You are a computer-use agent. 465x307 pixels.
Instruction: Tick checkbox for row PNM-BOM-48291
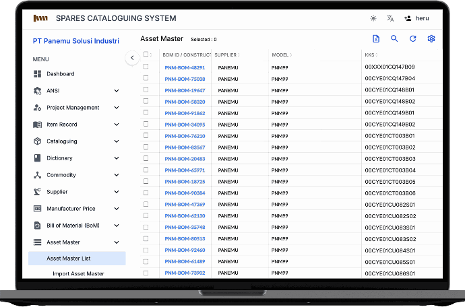click(x=146, y=67)
